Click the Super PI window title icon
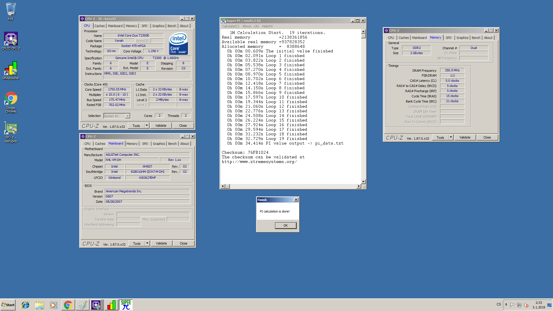 (x=223, y=21)
